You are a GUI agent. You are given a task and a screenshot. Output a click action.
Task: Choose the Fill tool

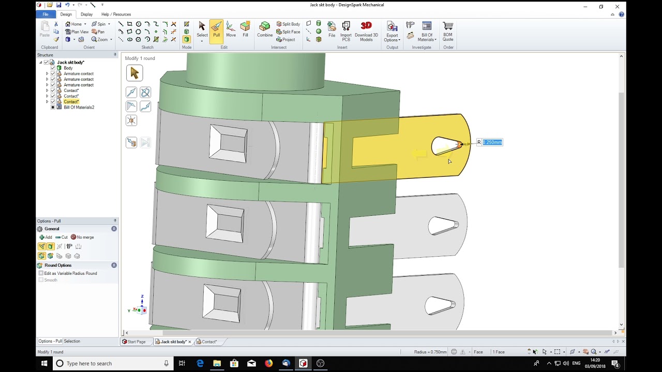tap(245, 30)
